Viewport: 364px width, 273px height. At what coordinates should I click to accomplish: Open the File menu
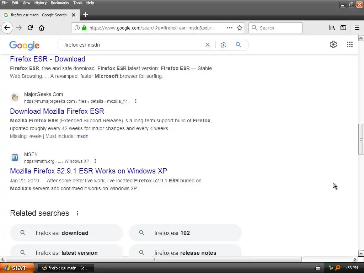tap(5, 3)
